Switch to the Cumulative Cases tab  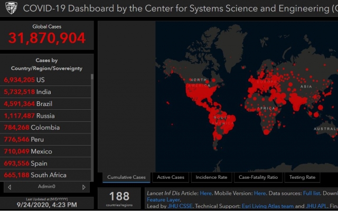click(x=126, y=177)
